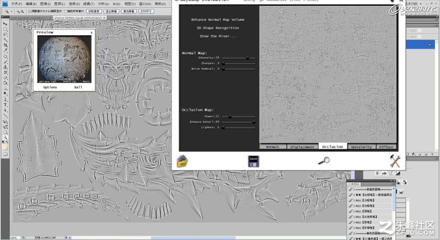The image size is (440, 240).
Task: Switch to the Normals tab in CrazyBump
Action: click(273, 146)
